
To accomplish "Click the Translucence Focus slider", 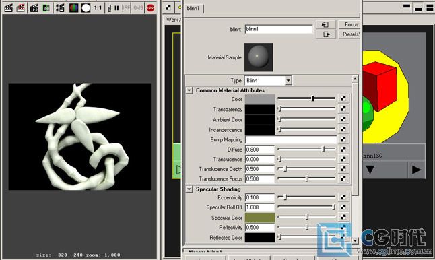I will 306,178.
